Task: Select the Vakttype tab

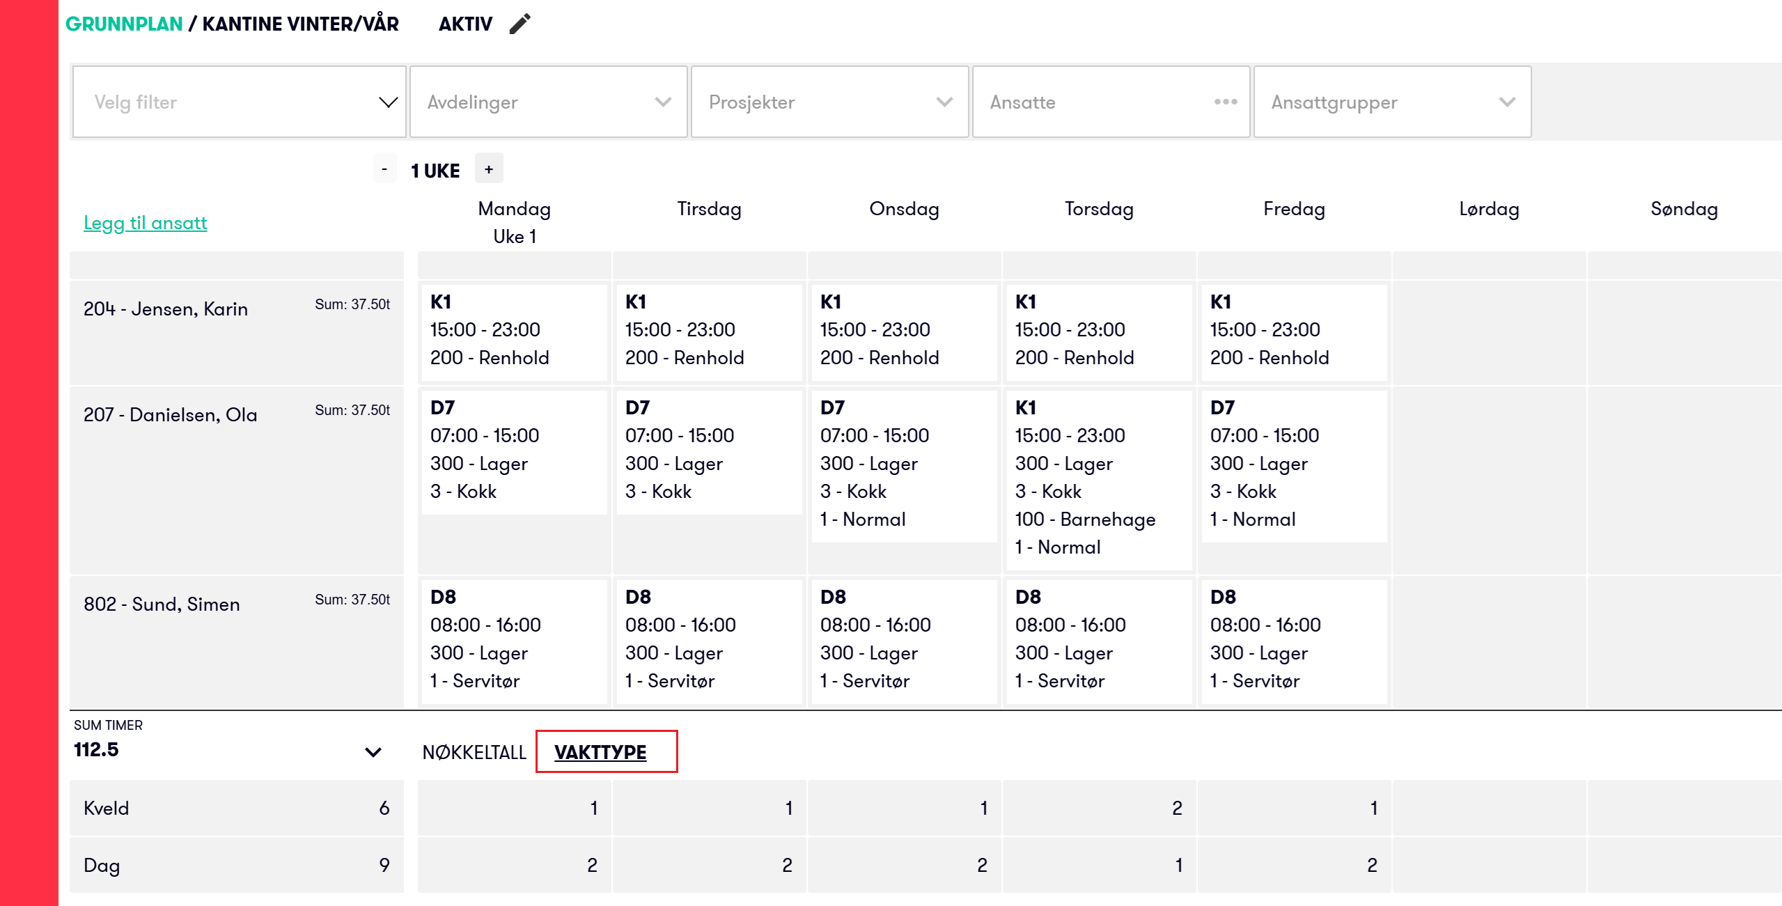Action: [600, 752]
